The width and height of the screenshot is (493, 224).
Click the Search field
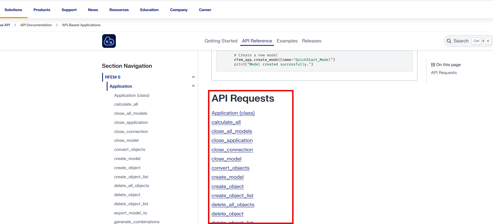(468, 41)
